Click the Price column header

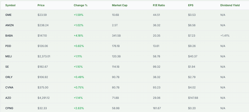[41, 5]
